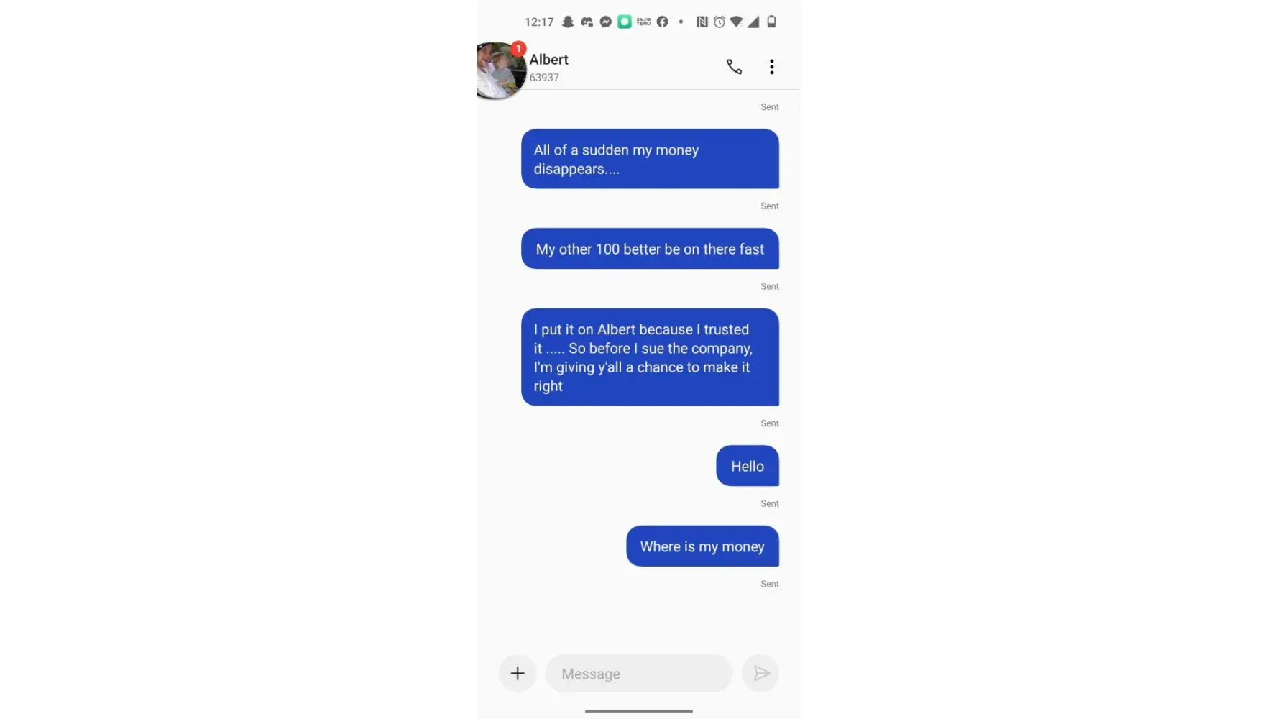This screenshot has width=1278, height=719.
Task: Tap the "All of a sudden my money disappears" bubble
Action: [x=650, y=159]
